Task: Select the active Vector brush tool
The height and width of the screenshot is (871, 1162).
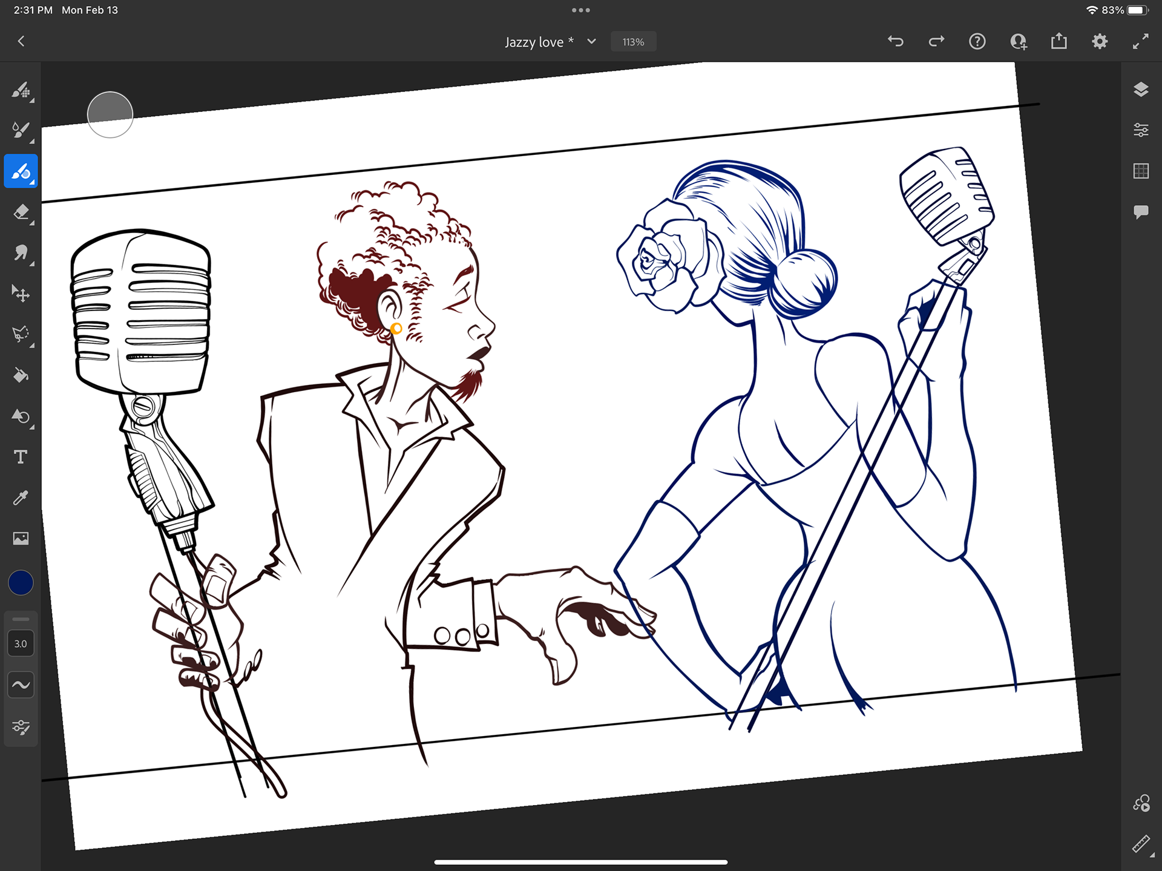Action: coord(21,171)
